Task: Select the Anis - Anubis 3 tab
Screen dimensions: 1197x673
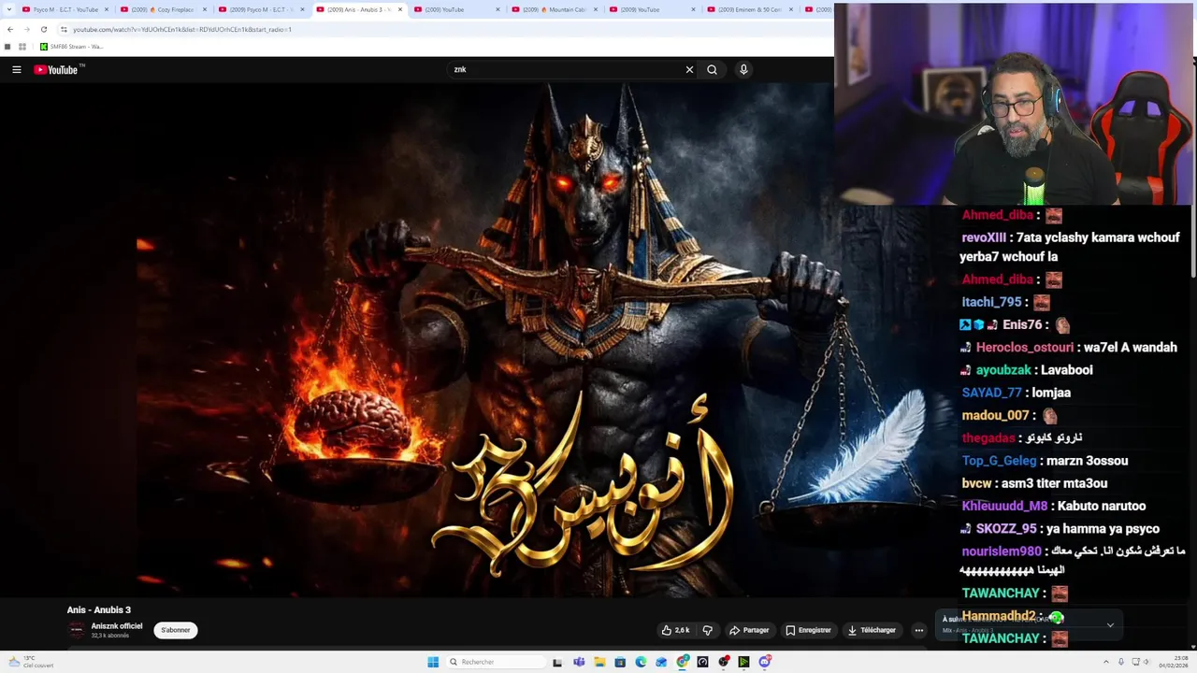Action: tap(360, 9)
